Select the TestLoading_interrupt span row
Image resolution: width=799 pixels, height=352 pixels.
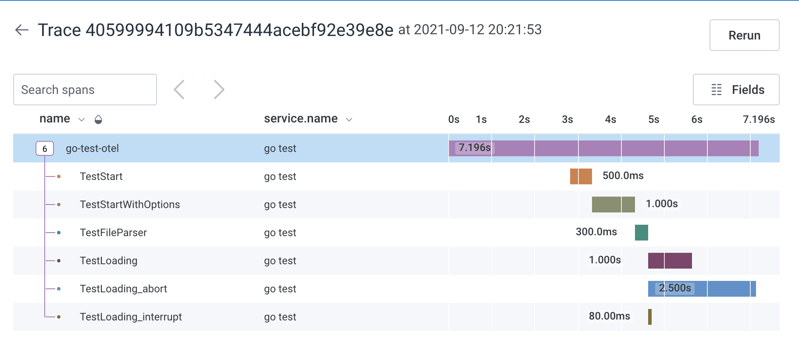tap(131, 317)
